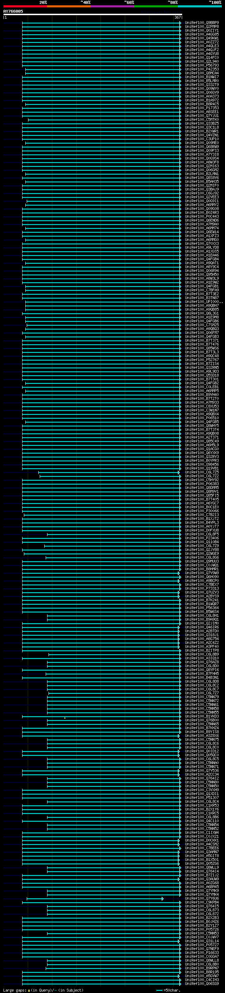Select the UniRef100_Q0IDI2 label
The image size is (225, 993).
(202, 751)
